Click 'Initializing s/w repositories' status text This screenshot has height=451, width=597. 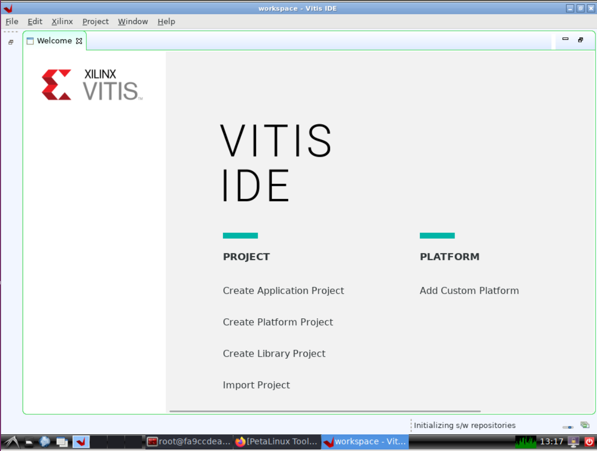pos(464,425)
